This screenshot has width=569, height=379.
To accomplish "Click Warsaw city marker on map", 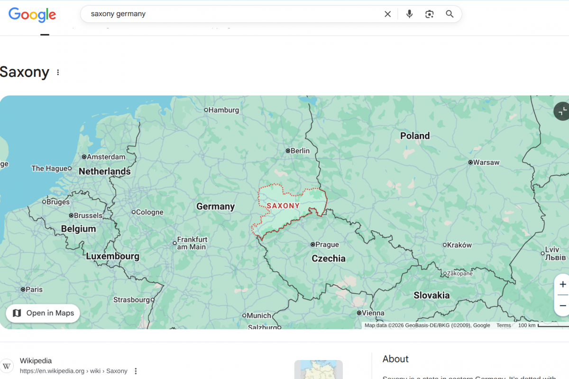I will (x=470, y=162).
